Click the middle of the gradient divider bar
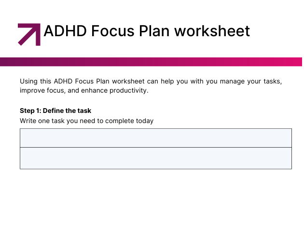 click(x=151, y=62)
